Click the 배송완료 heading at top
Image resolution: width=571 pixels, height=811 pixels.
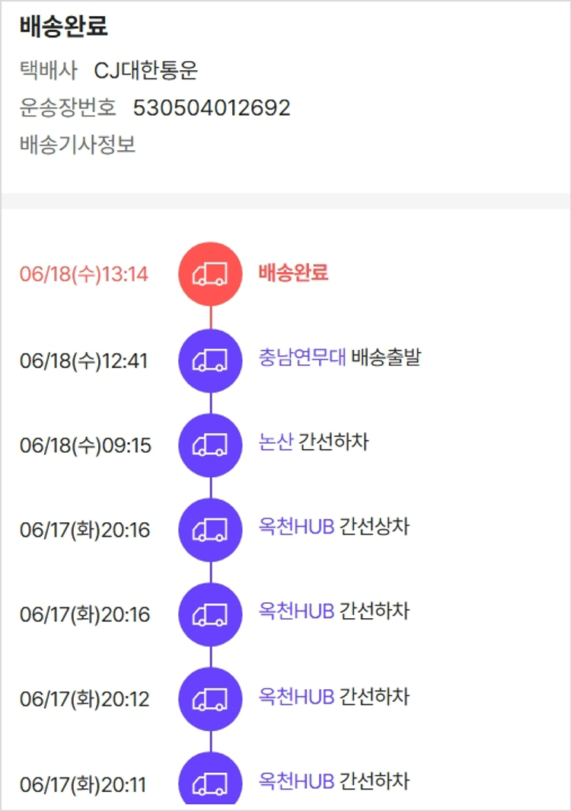64,27
